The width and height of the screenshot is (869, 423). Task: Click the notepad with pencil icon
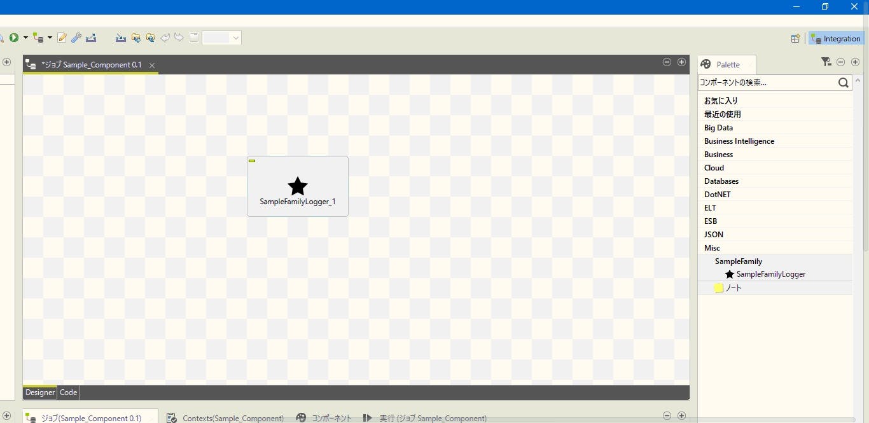point(62,38)
